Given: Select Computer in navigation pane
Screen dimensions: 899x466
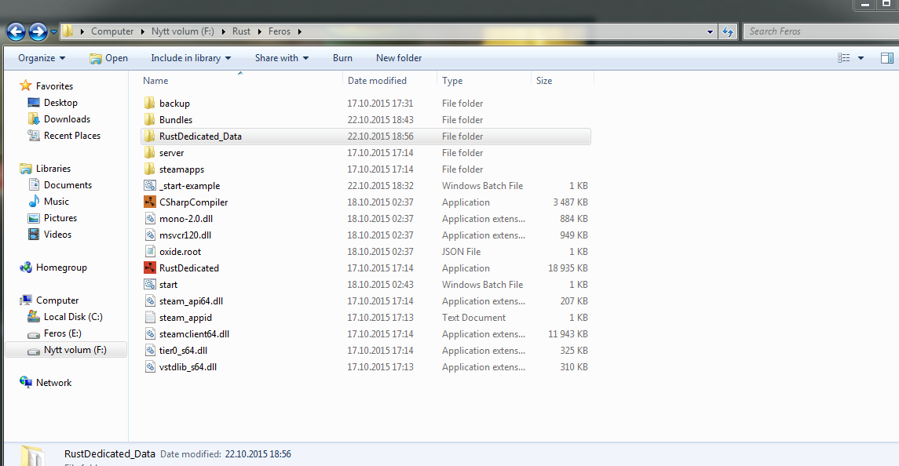Looking at the screenshot, I should (57, 300).
